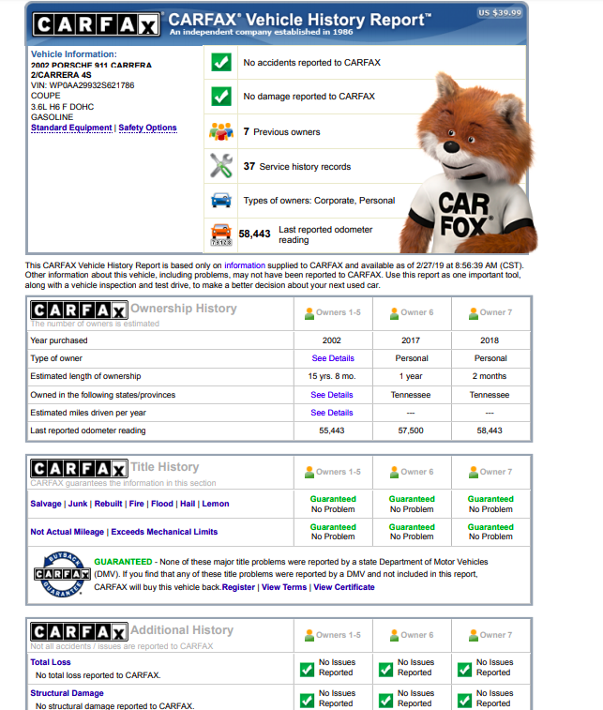Click the Owners 1-5 person icon in Title History

tap(309, 473)
